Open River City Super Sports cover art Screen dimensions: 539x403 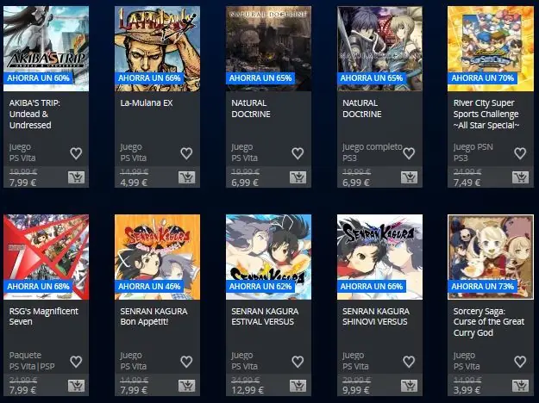pos(491,48)
